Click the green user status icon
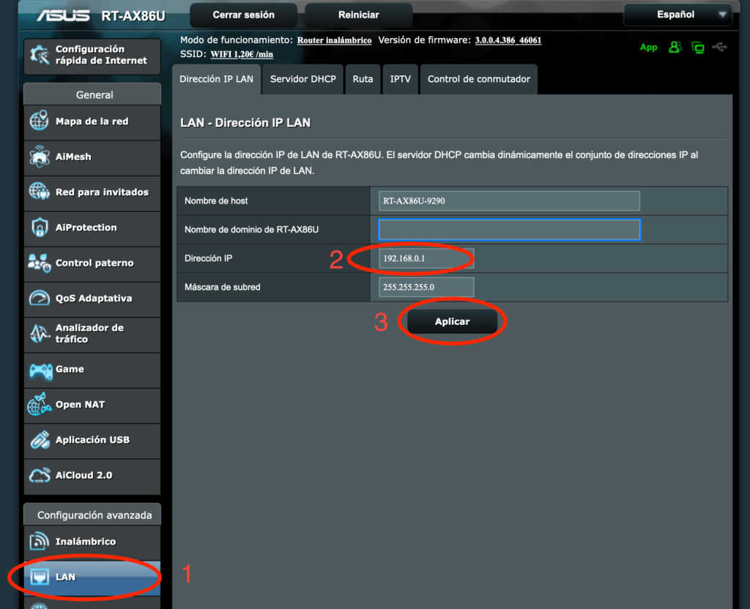The width and height of the screenshot is (750, 609). click(x=675, y=47)
